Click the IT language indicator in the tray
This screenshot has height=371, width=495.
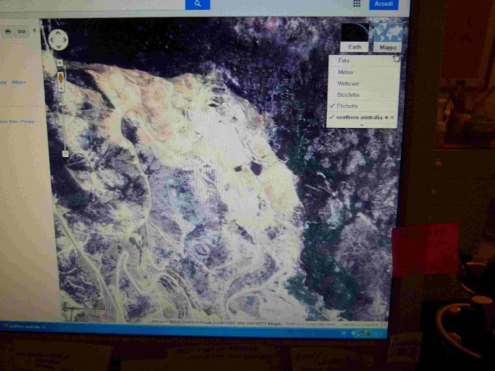344,333
